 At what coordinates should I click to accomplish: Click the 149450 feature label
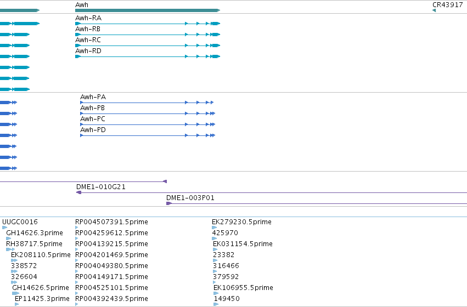(x=227, y=299)
